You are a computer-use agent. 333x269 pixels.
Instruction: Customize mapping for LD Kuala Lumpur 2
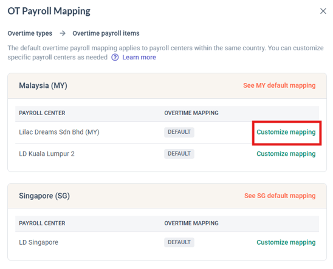tap(286, 154)
